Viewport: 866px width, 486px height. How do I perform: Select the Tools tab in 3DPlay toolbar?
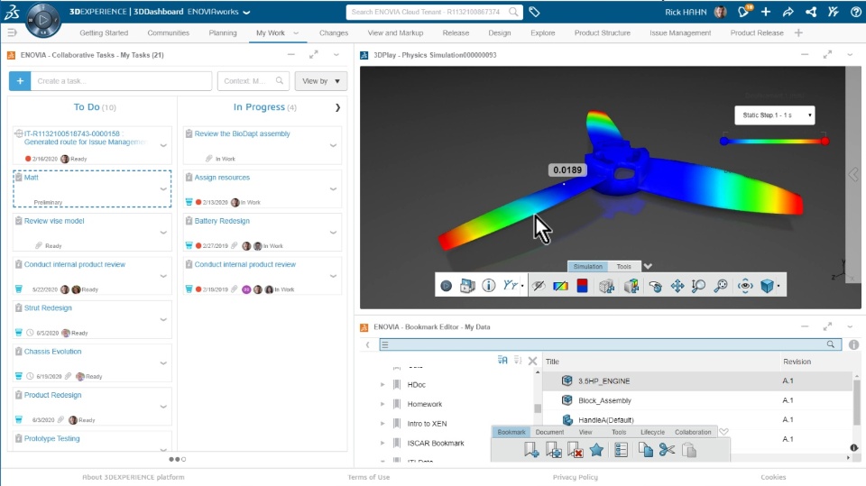pos(623,266)
